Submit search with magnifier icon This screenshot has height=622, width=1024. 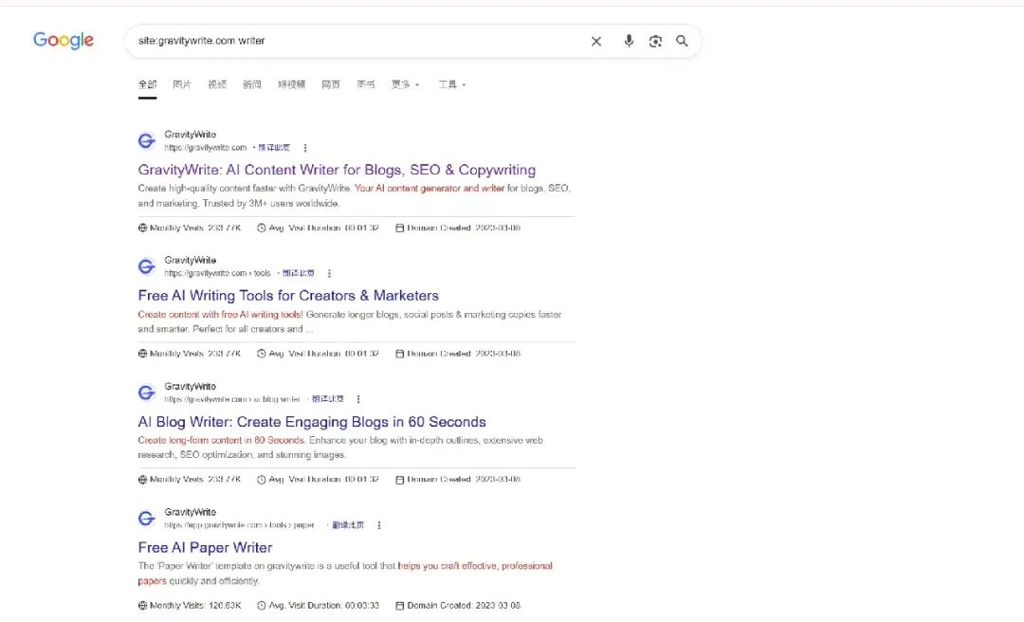682,41
